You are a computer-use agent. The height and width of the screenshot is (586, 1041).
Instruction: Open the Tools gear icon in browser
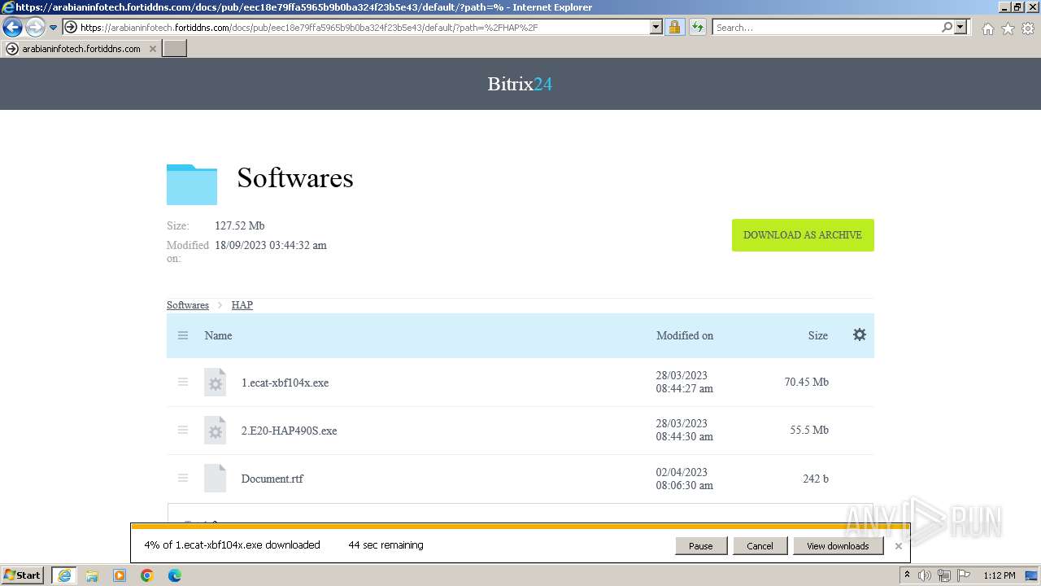pos(1028,28)
